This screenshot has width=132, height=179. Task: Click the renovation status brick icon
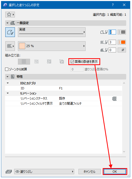click(x=114, y=99)
